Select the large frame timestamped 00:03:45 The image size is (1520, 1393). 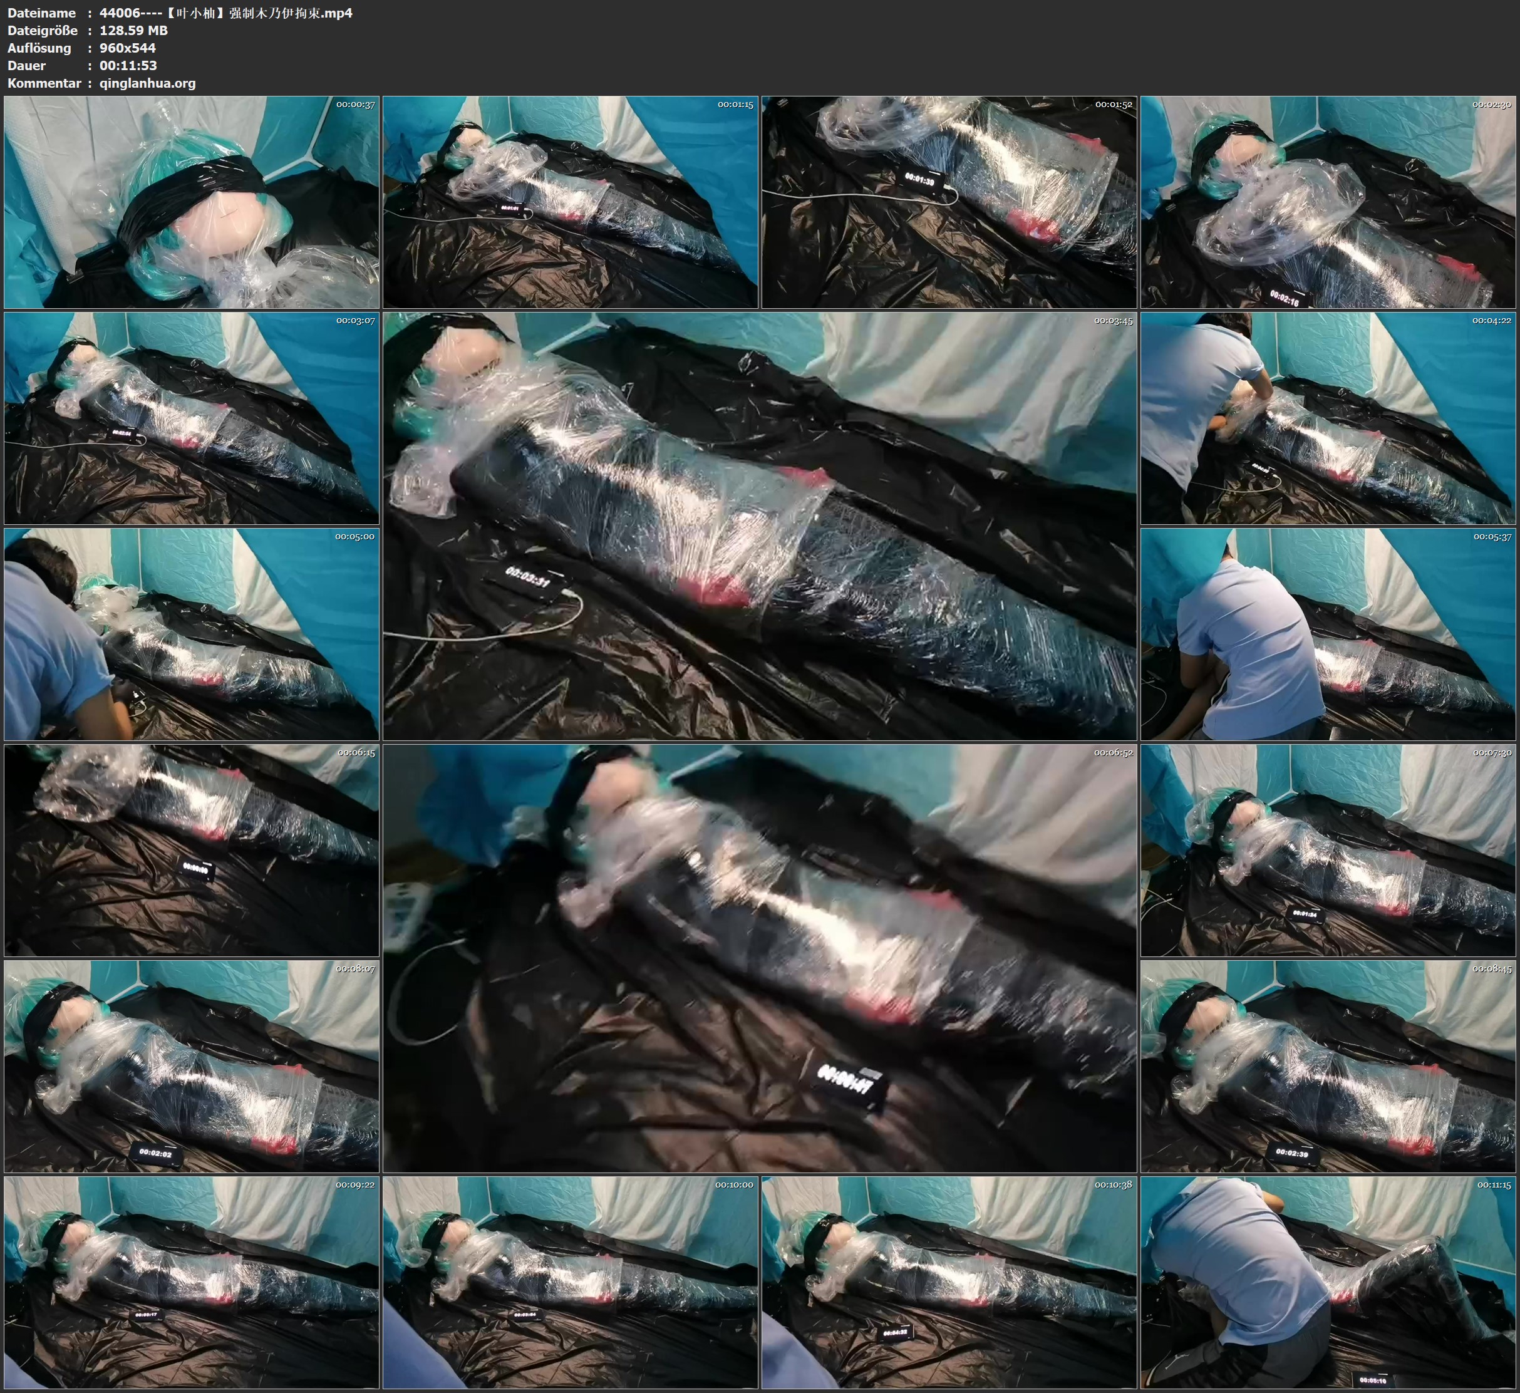(x=759, y=526)
